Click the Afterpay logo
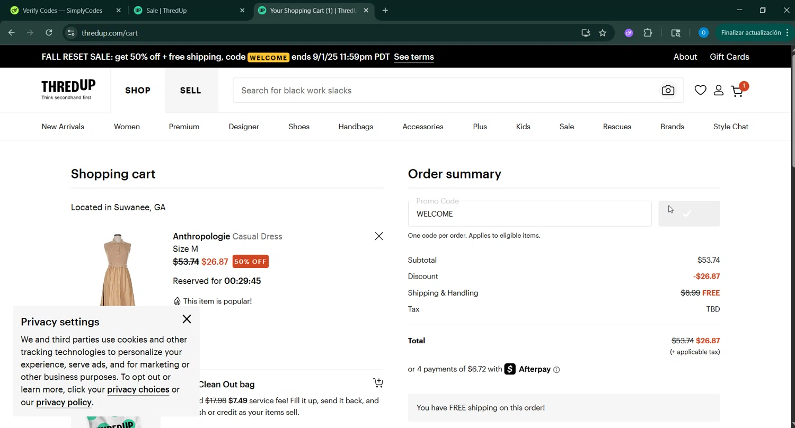Viewport: 795px width, 428px height. coord(528,369)
